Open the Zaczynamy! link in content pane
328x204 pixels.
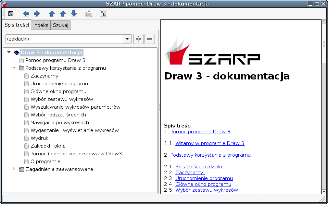click(190, 173)
